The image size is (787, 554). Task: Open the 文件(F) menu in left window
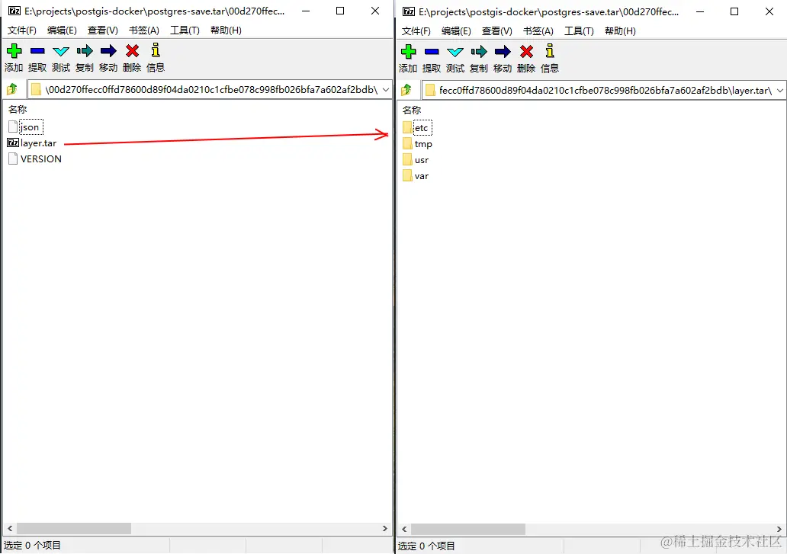pos(21,30)
